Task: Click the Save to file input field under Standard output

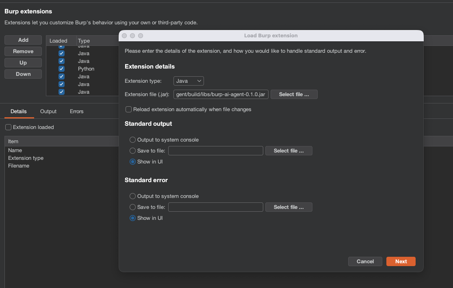Action: (x=215, y=150)
